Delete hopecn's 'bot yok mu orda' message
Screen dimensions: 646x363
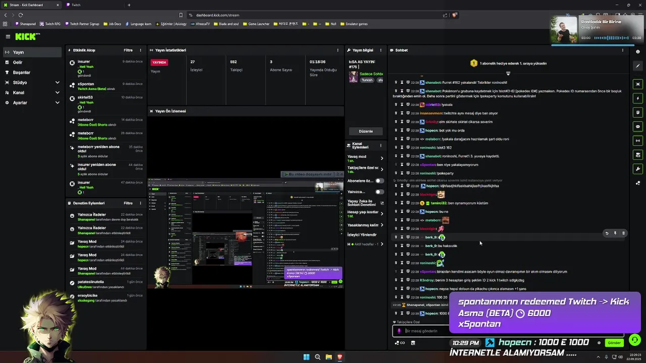[396, 130]
